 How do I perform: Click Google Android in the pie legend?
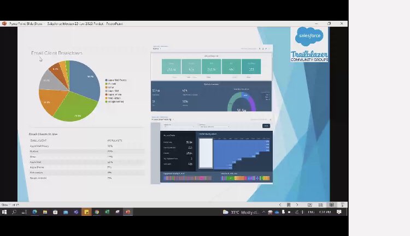[x=115, y=102]
